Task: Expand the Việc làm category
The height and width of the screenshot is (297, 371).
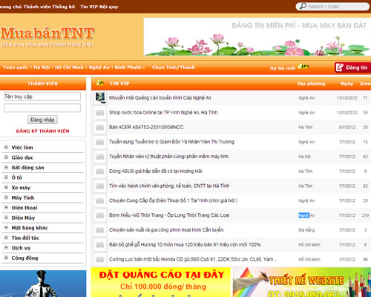Action: click(x=6, y=147)
